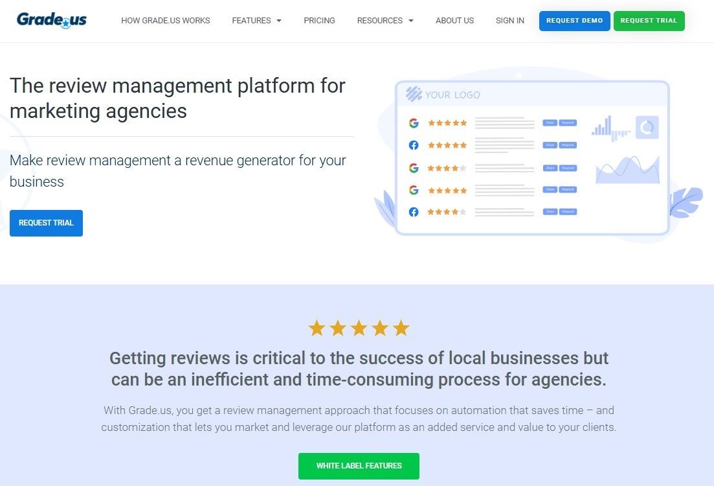The image size is (714, 486).
Task: Click the area chart graphic in the dashboard illustration
Action: pyautogui.click(x=627, y=170)
